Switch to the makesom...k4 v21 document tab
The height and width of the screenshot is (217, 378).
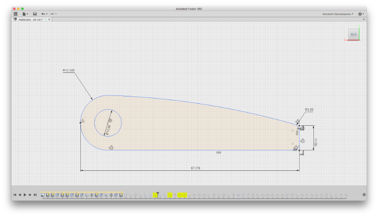point(30,19)
